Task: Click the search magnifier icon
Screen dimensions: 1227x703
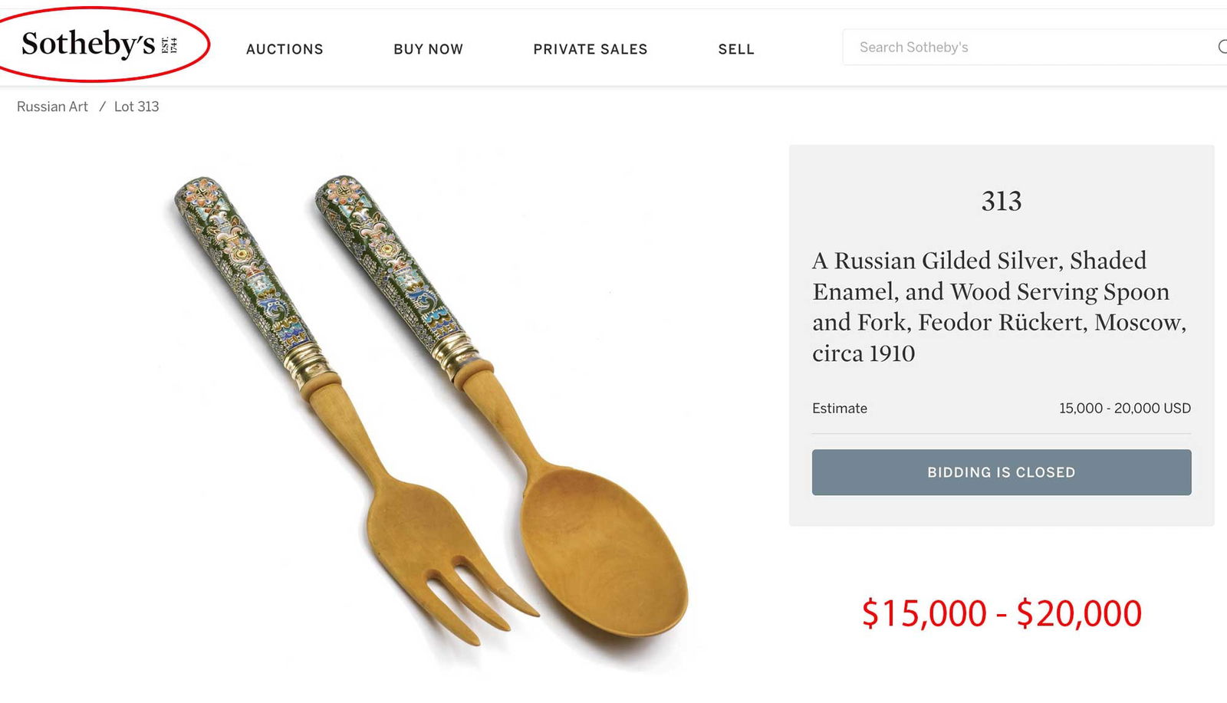Action: click(1223, 47)
